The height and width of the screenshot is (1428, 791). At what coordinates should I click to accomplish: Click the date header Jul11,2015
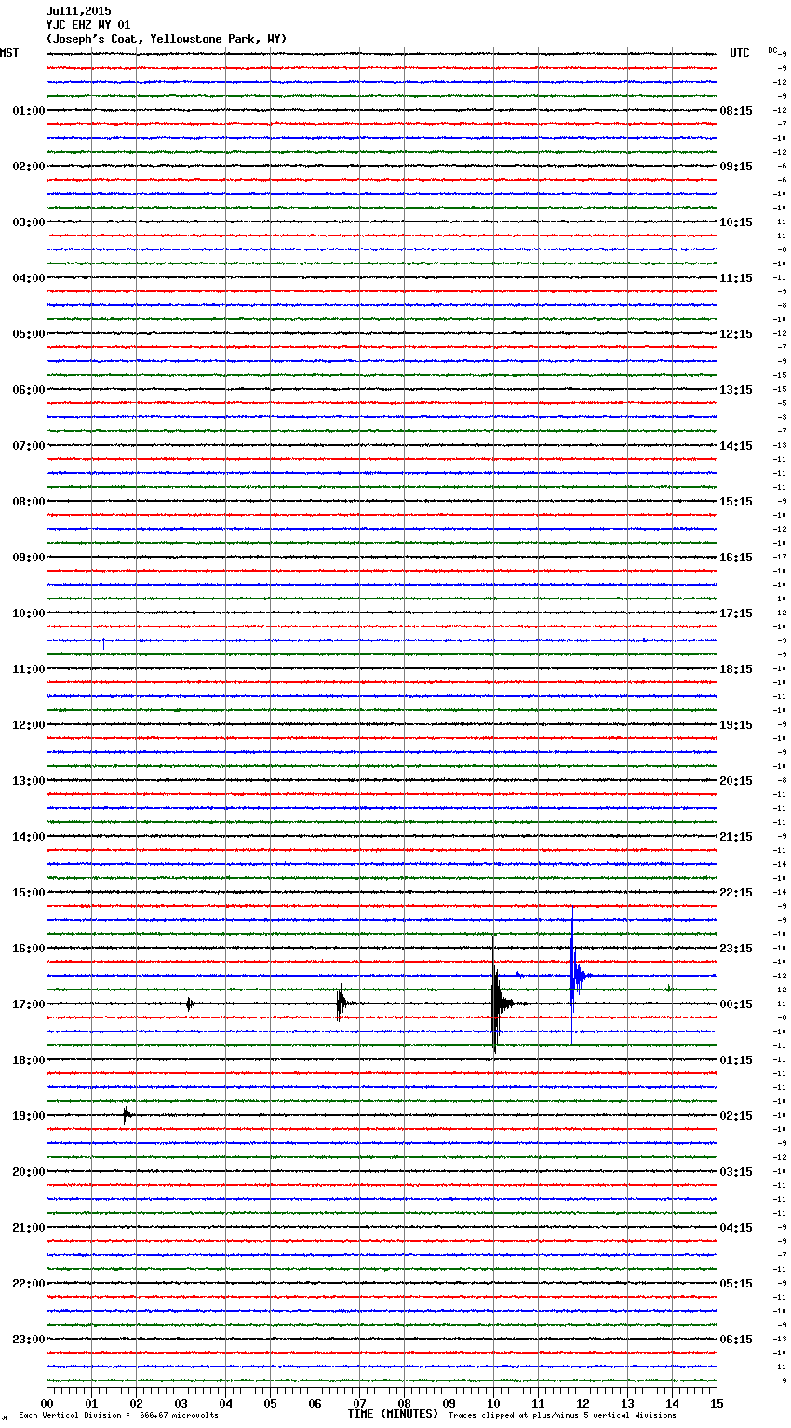coord(78,11)
